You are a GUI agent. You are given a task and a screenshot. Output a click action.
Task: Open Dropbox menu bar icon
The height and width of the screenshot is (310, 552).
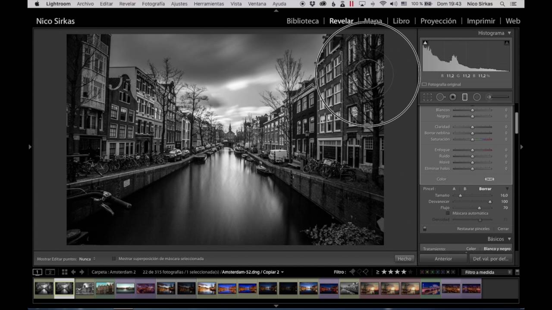[312, 4]
